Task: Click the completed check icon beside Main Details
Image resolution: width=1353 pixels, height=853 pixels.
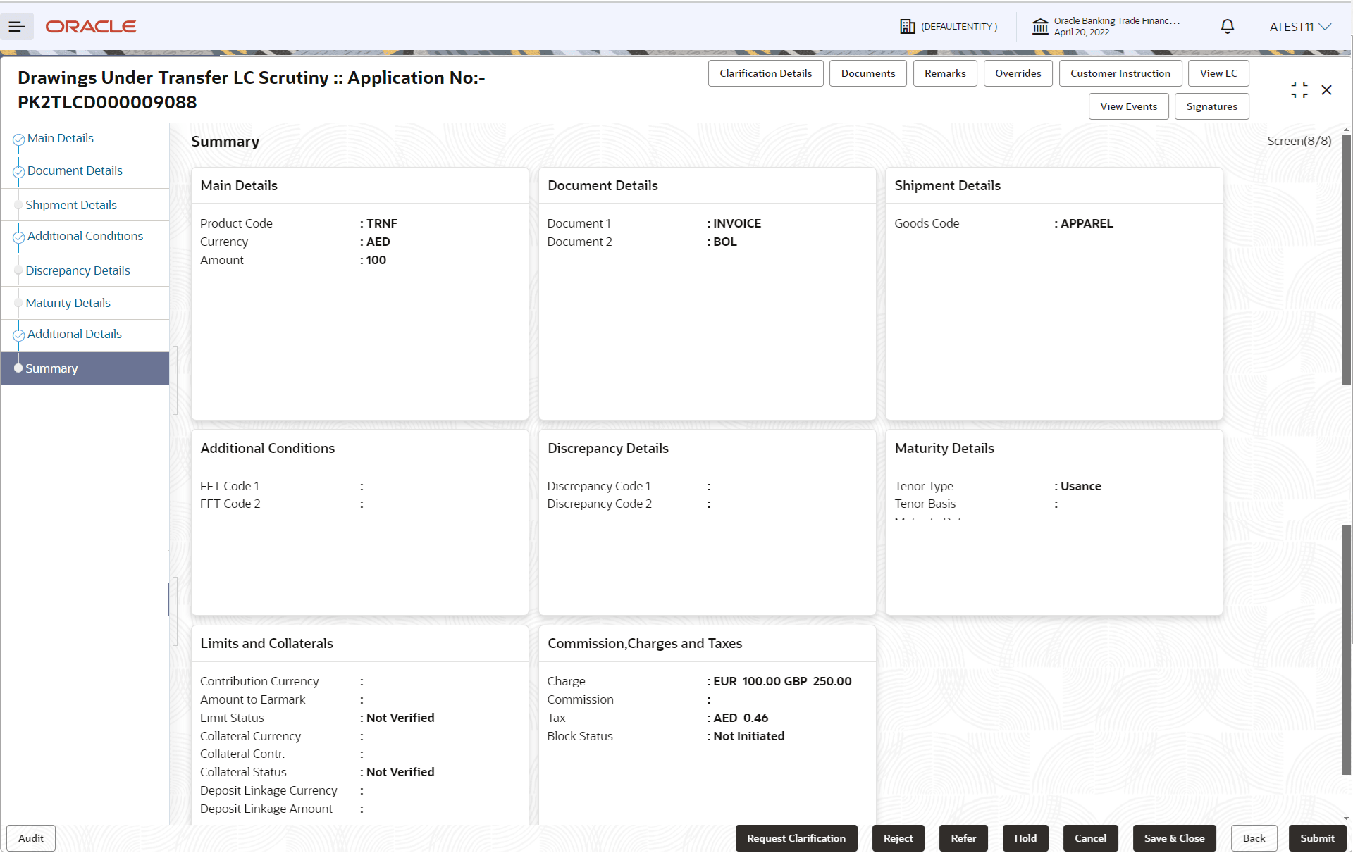Action: (x=19, y=139)
